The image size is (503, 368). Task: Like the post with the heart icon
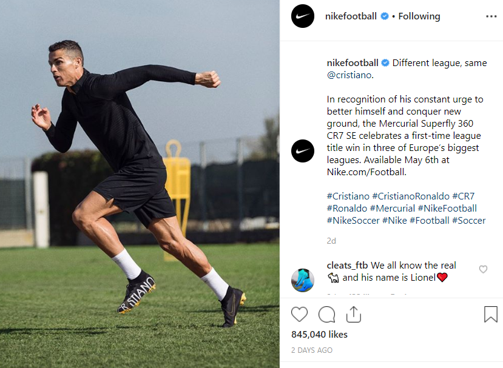(299, 314)
